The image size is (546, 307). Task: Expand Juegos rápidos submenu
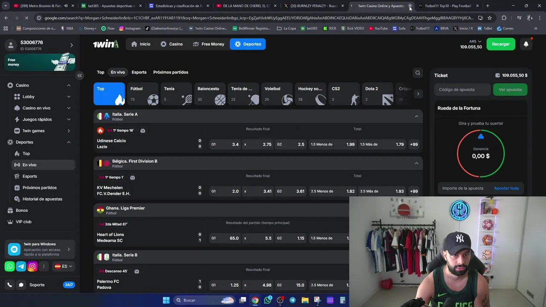click(69, 119)
